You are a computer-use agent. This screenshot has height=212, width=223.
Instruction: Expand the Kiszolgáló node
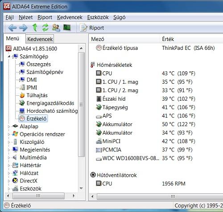pyautogui.click(x=9, y=142)
